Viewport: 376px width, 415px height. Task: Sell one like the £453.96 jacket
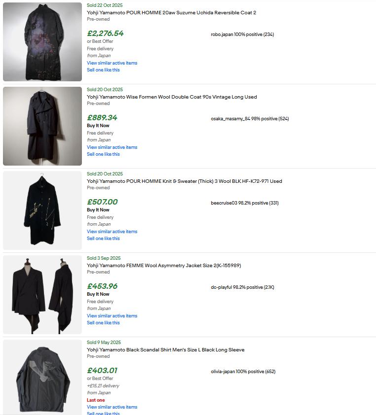click(x=103, y=323)
